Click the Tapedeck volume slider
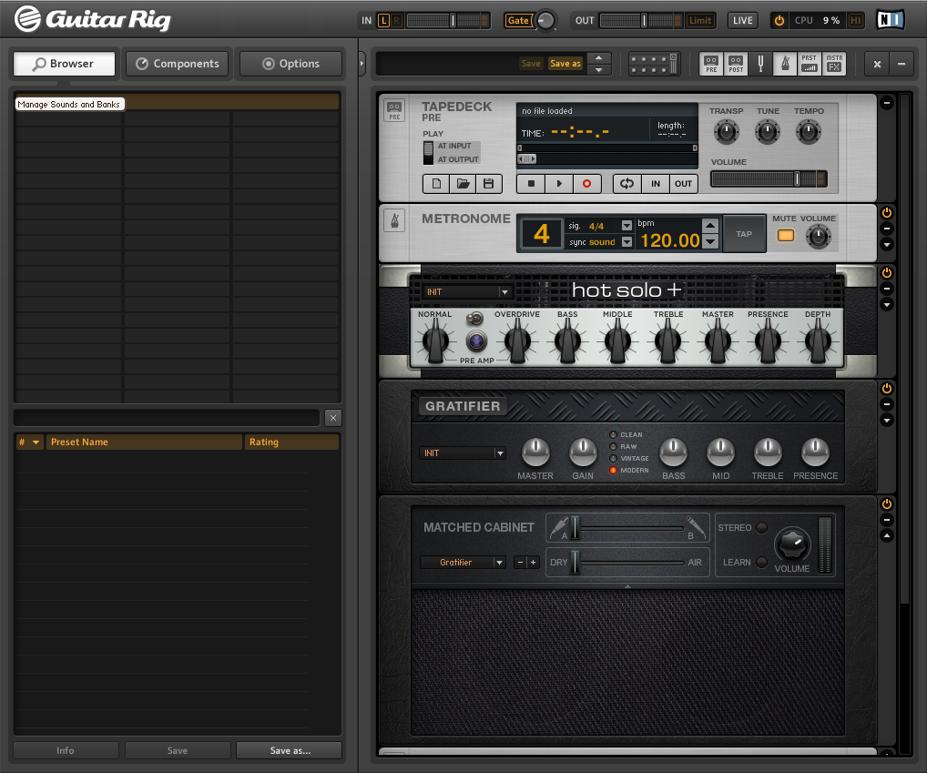Viewport: 927px width, 773px height. 769,179
